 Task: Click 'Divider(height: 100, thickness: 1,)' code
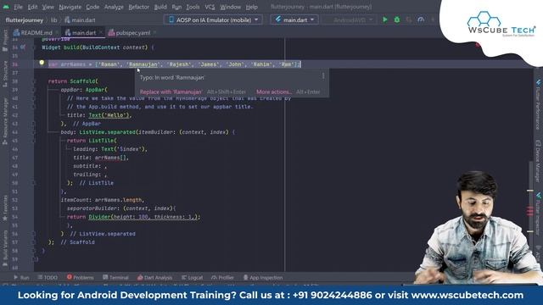pos(143,217)
